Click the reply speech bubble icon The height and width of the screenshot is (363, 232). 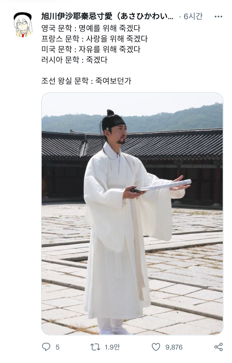[x=46, y=347]
